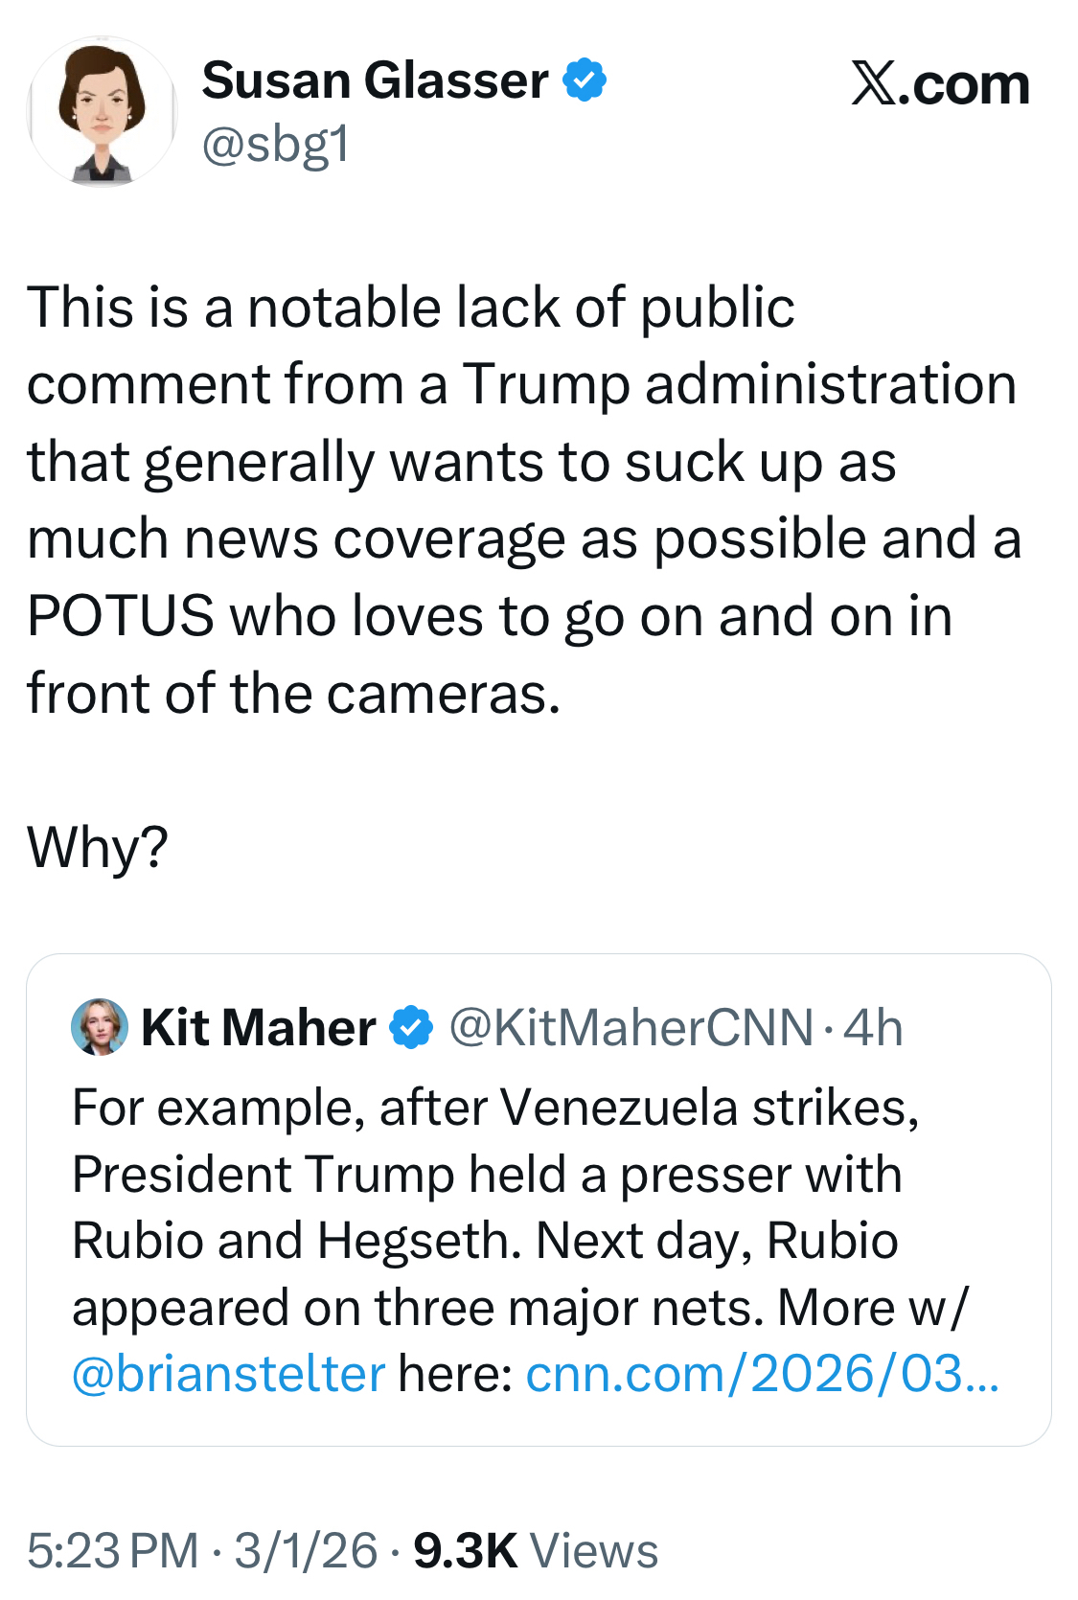1078x1600 pixels.
Task: Click the "Views" label at the bottom
Action: click(594, 1550)
